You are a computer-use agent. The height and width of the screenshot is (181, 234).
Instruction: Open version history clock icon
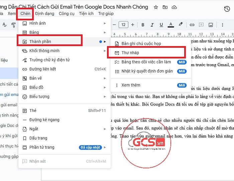click(227, 9)
